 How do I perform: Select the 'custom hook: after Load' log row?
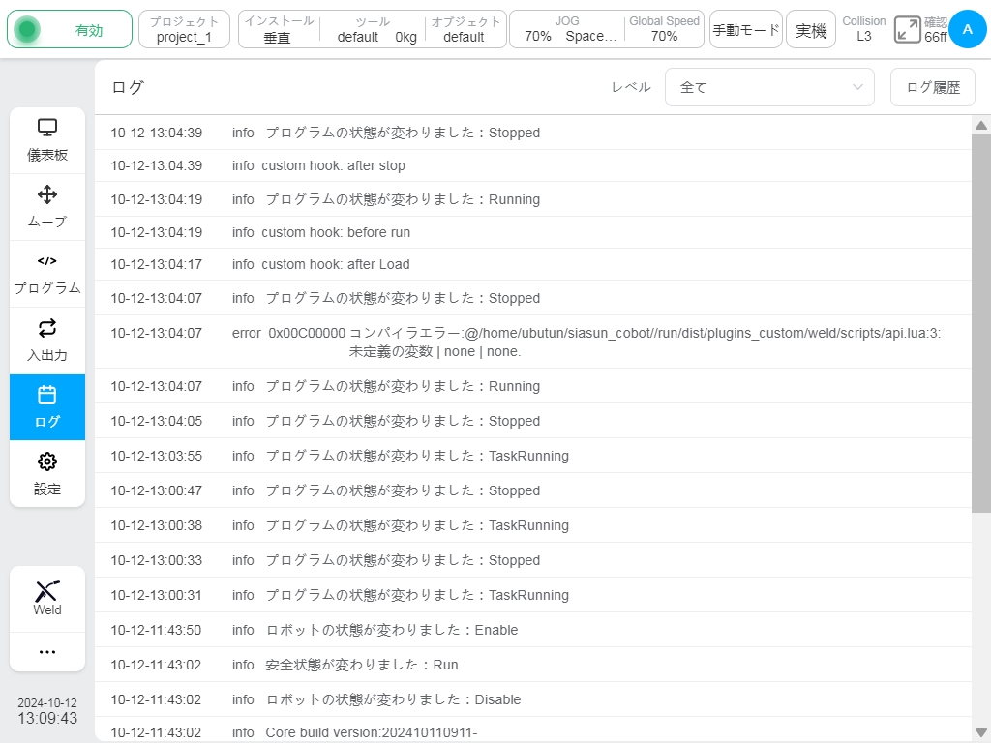[x=533, y=264]
